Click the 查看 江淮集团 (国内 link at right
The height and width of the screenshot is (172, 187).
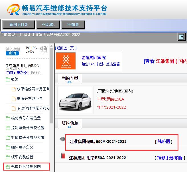point(165,61)
